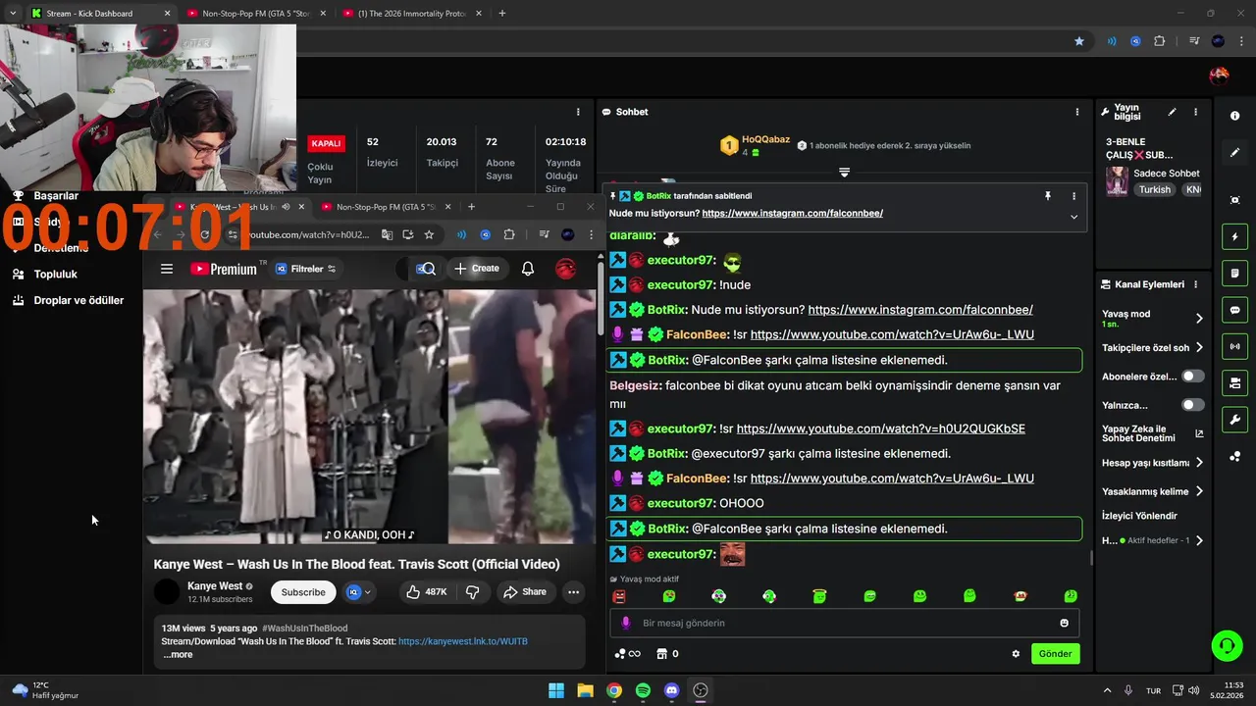Viewport: 1256px width, 706px height.
Task: Share the Kanye West video
Action: 524,592
